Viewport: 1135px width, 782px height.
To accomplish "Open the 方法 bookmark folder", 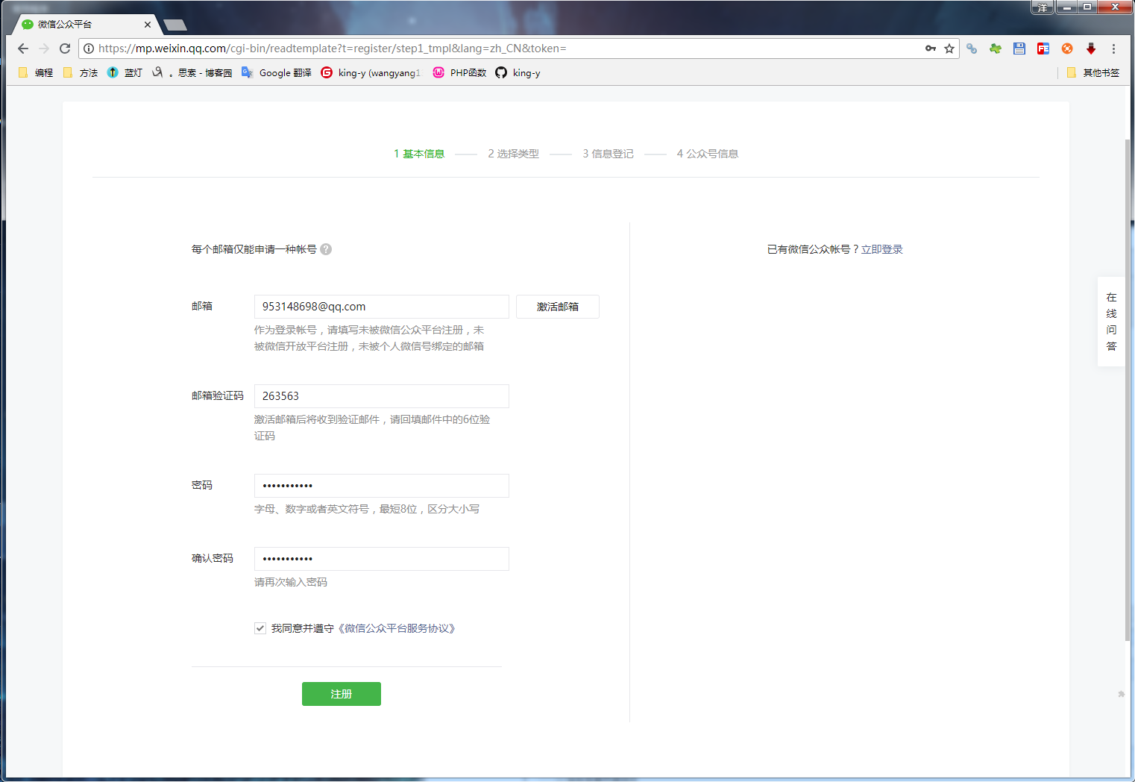I will [81, 72].
